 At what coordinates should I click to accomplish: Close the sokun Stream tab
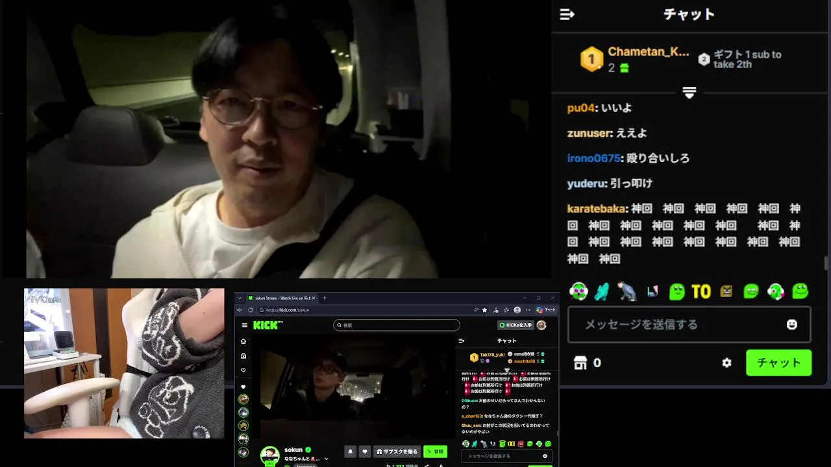(314, 298)
